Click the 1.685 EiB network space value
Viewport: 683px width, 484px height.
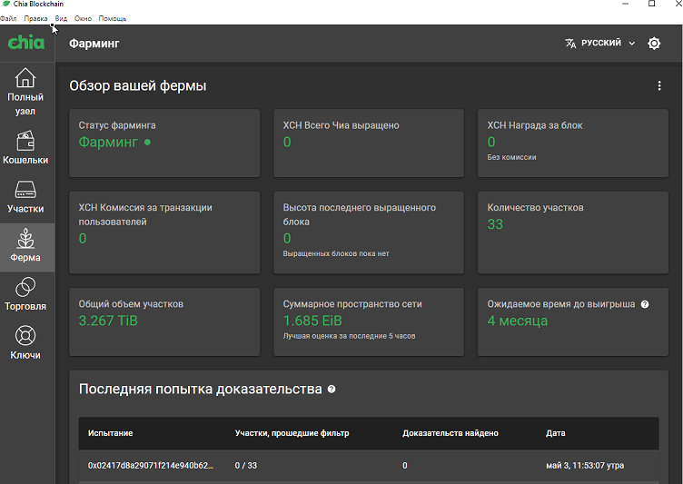click(x=312, y=321)
